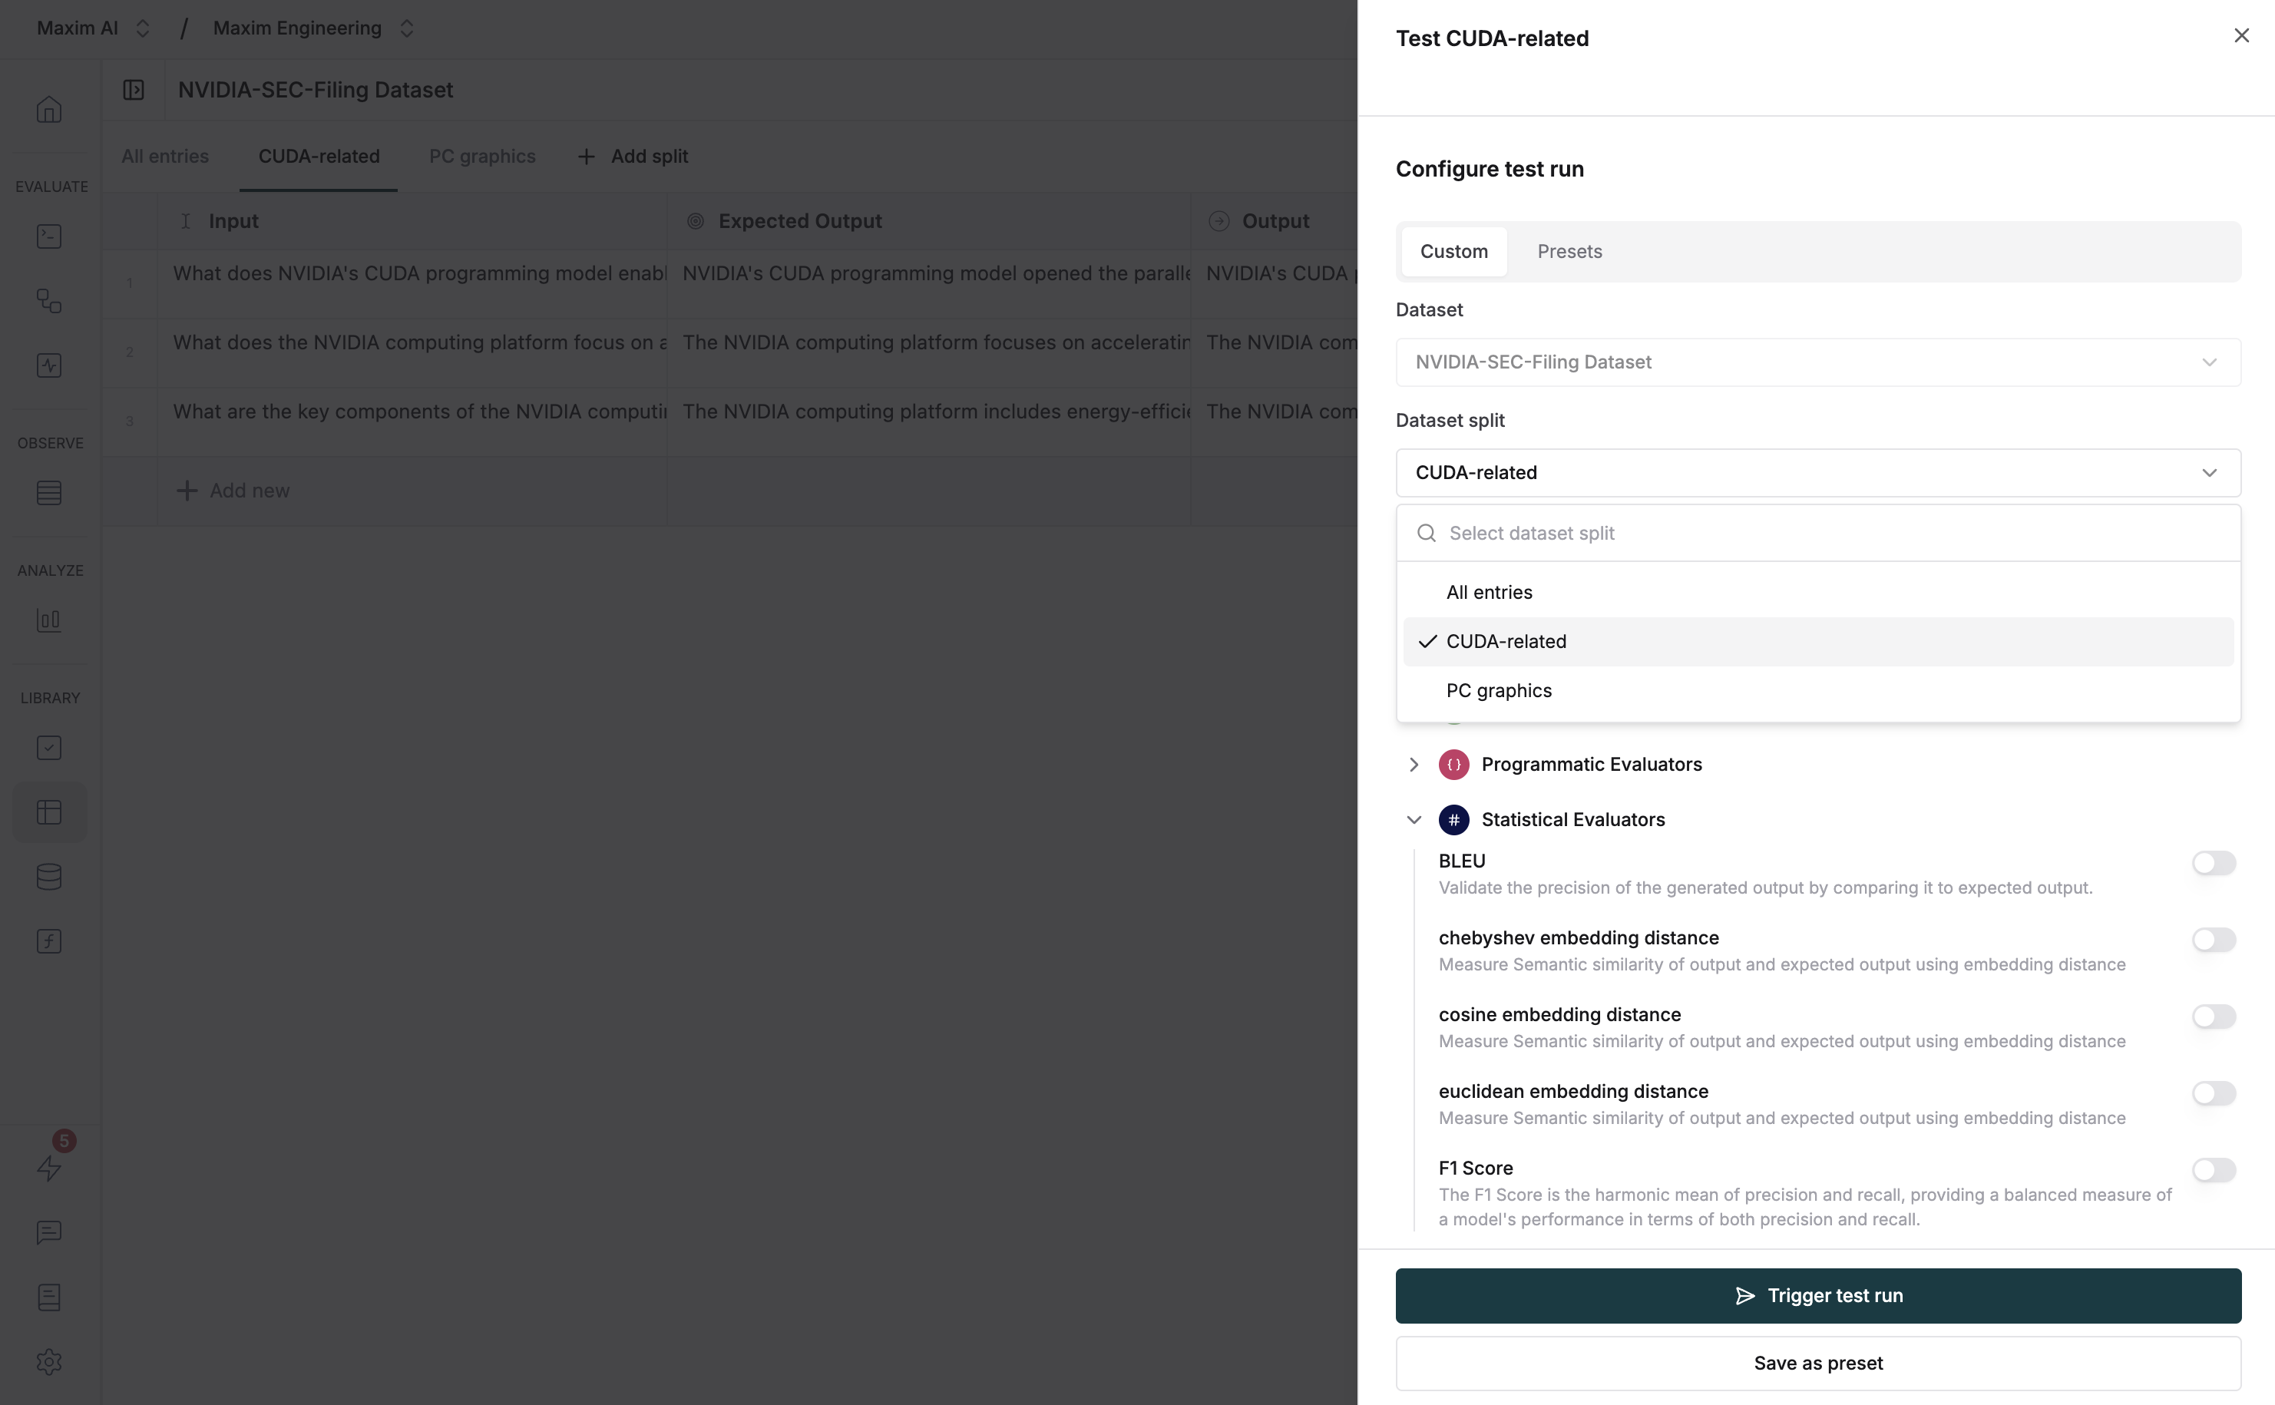Open the Logs icon under Observe

(x=48, y=492)
